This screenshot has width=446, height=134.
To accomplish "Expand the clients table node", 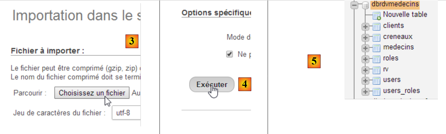I will pos(365,27).
